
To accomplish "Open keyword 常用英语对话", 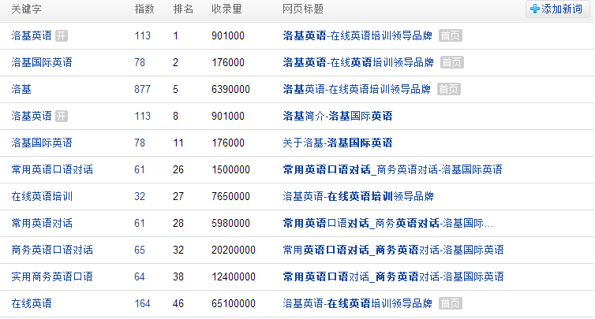I will click(x=42, y=223).
